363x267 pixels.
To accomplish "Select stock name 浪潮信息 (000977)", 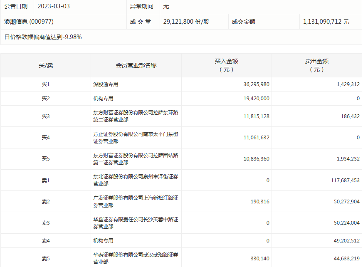I will (x=29, y=22).
